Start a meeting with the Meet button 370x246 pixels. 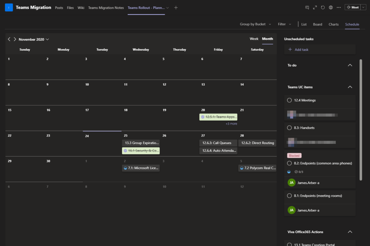[353, 8]
